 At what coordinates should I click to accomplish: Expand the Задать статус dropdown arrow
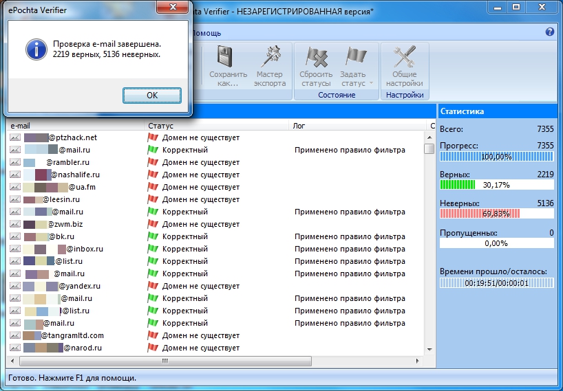pyautogui.click(x=371, y=83)
